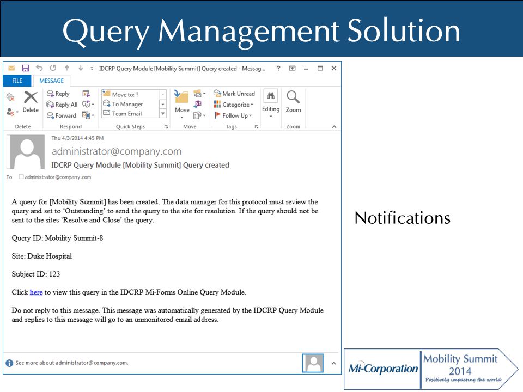Open the move Actions dropdown
Viewport: 523px width, 392px height.
click(x=199, y=115)
